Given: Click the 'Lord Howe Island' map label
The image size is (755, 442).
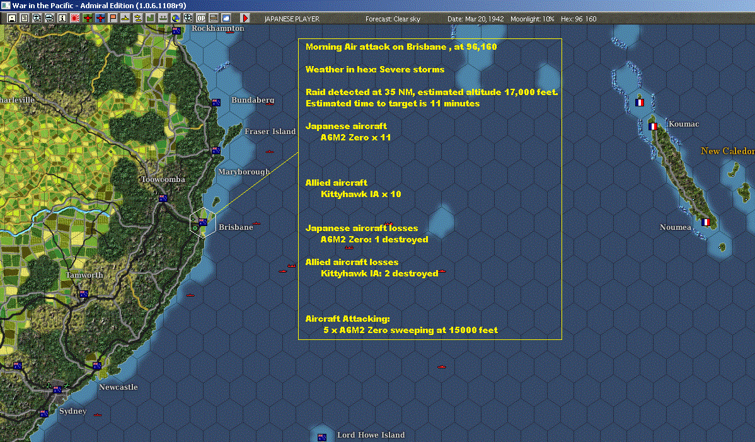Looking at the screenshot, I should point(371,435).
